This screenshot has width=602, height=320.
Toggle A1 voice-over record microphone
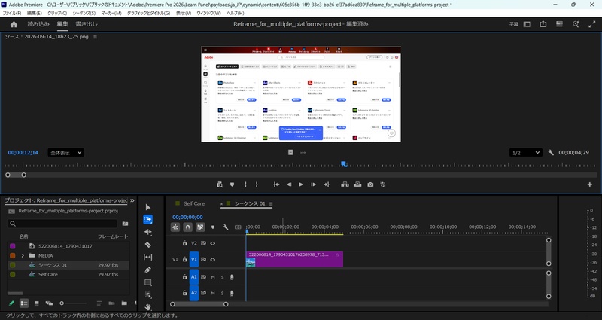232,277
